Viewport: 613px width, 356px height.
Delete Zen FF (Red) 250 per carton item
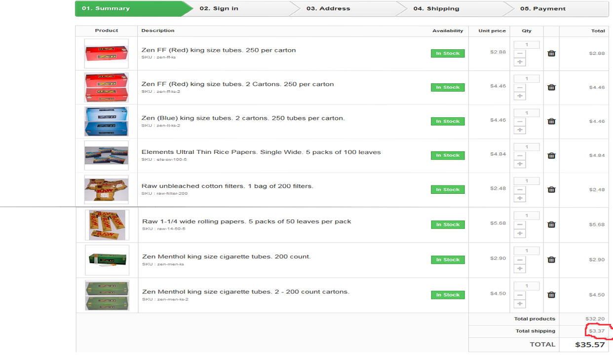pyautogui.click(x=551, y=53)
